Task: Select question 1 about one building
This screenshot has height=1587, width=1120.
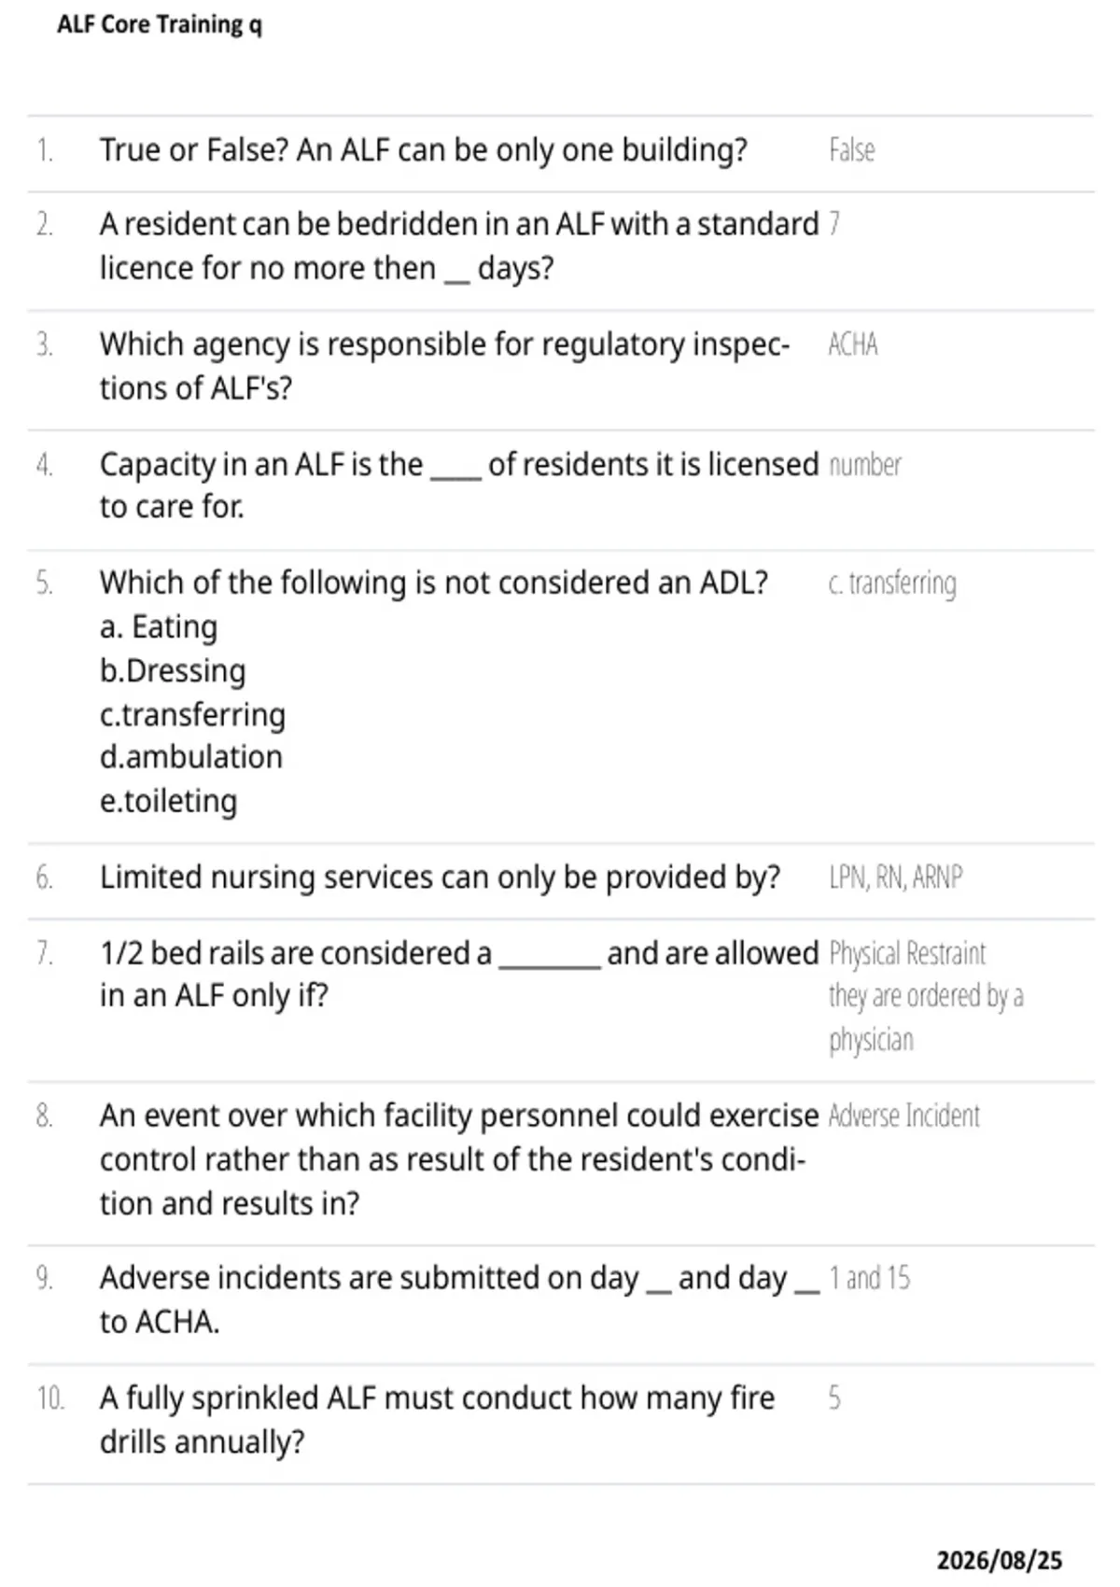Action: pyautogui.click(x=424, y=150)
